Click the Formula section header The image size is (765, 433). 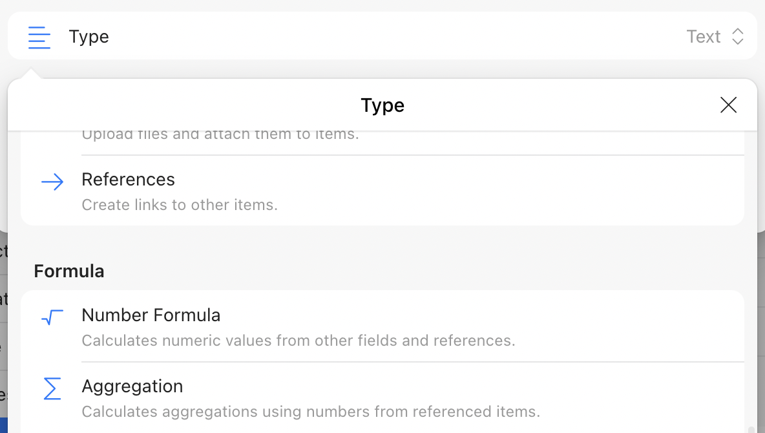pos(69,271)
